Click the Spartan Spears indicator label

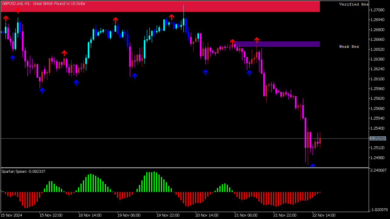(x=23, y=172)
